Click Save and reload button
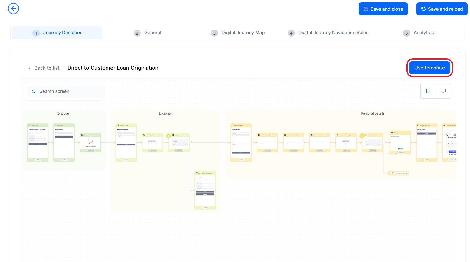This screenshot has width=470, height=262. [442, 9]
